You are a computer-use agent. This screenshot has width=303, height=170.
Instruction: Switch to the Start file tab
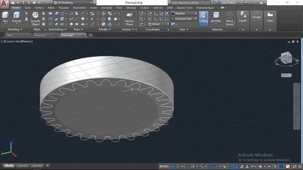[9, 35]
